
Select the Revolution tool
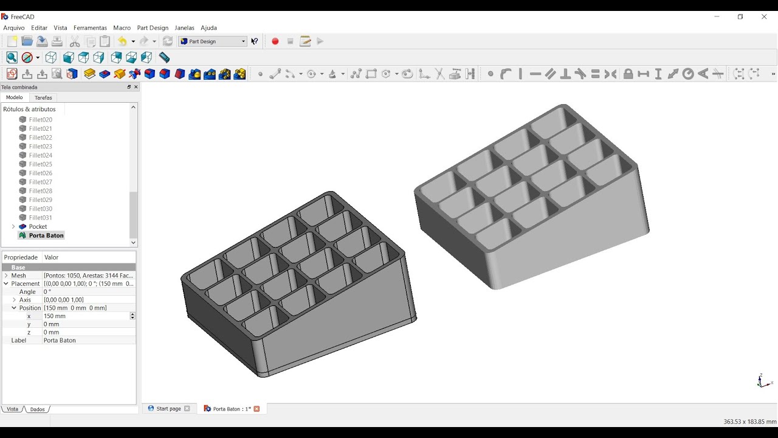[120, 74]
